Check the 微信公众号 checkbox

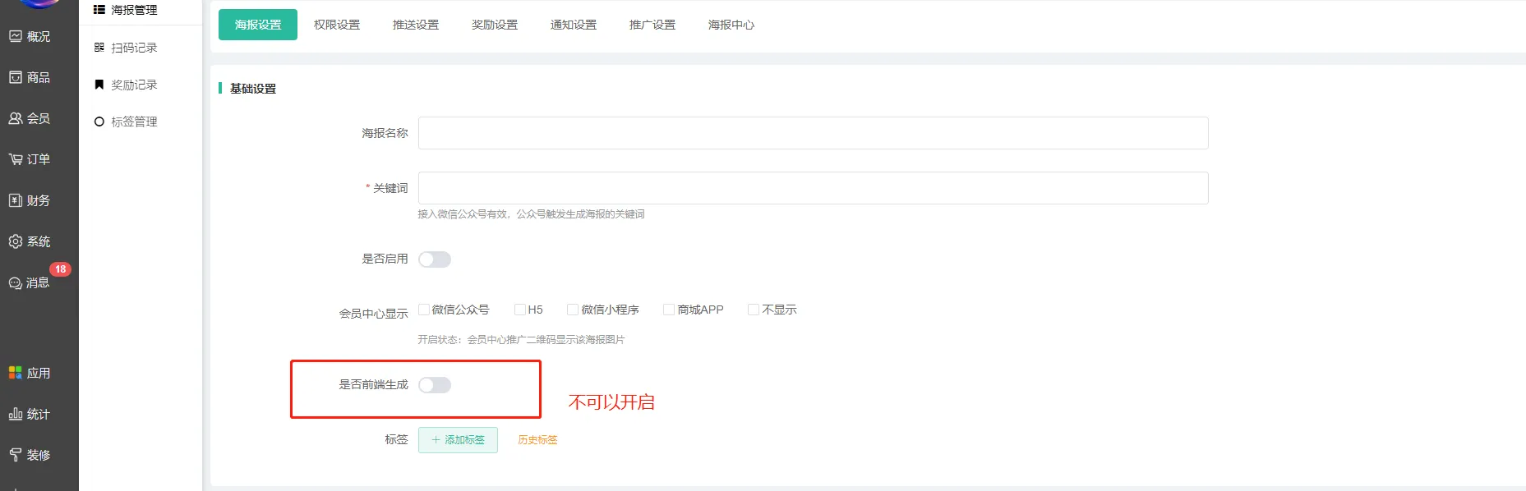(424, 310)
